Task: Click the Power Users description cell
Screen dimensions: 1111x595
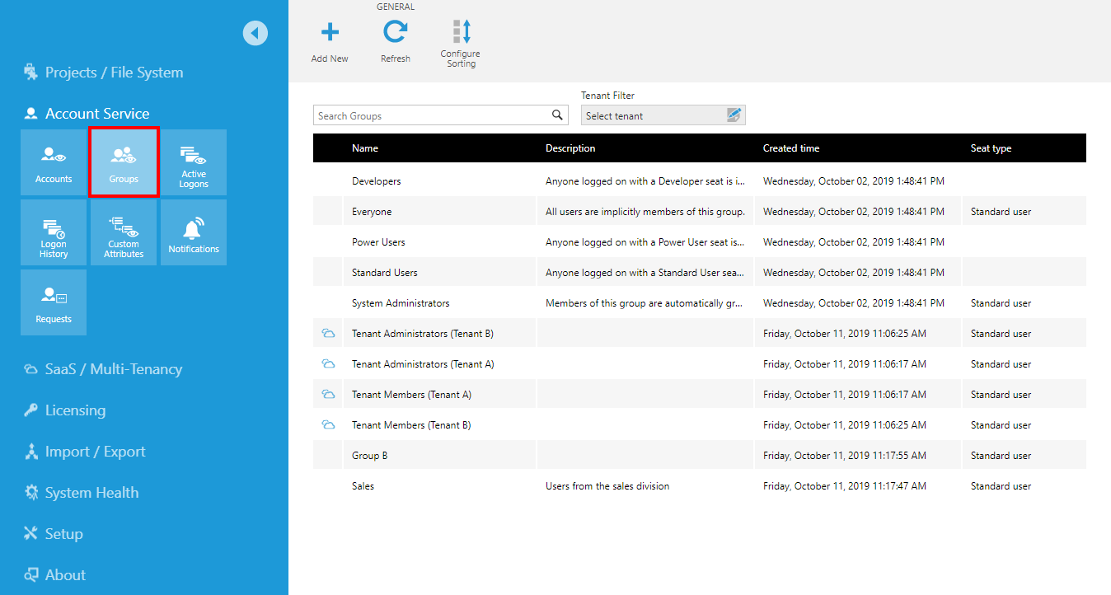Action: point(645,242)
